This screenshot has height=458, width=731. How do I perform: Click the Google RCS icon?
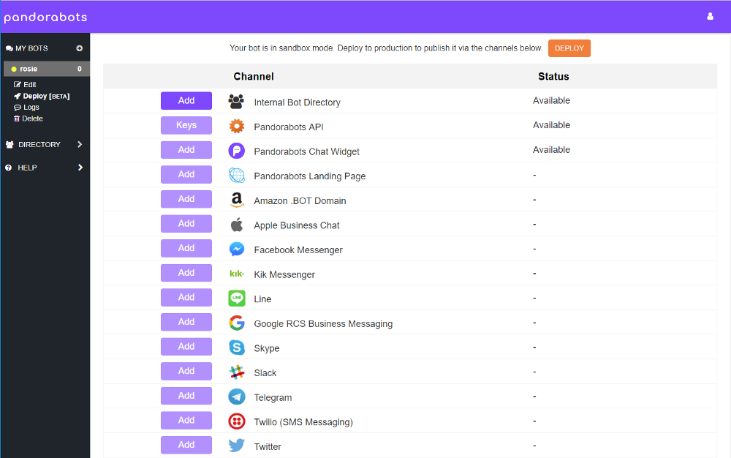click(x=237, y=323)
